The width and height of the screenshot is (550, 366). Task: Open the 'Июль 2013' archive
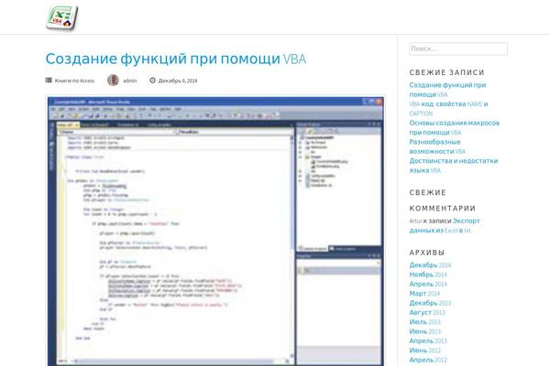pyautogui.click(x=424, y=322)
